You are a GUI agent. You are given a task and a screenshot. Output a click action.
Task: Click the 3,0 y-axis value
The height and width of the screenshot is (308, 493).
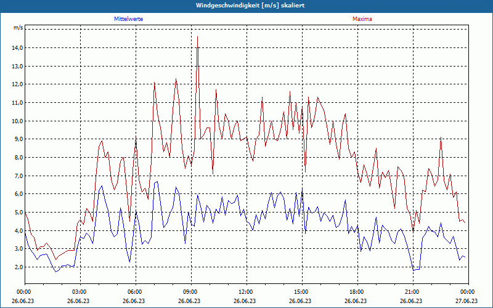pyautogui.click(x=18, y=249)
